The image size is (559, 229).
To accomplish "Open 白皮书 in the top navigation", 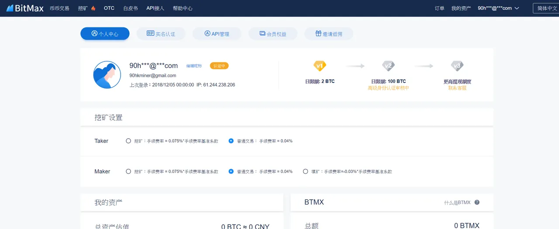I will point(131,8).
